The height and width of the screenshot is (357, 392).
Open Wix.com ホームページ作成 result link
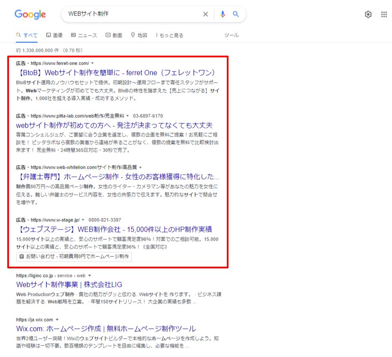106,328
